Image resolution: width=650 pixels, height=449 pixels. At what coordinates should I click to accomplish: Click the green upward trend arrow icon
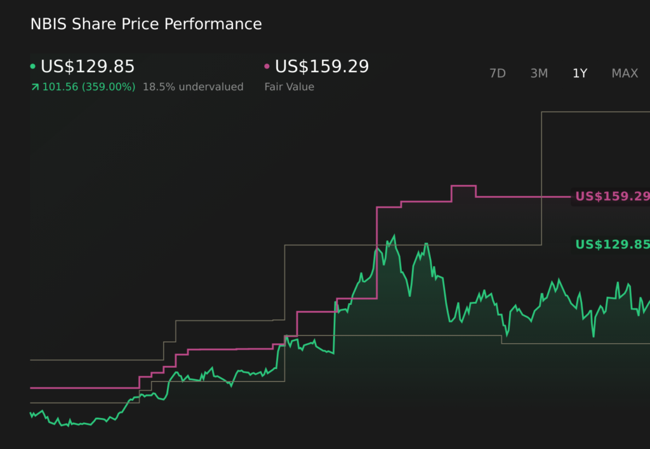tap(34, 87)
